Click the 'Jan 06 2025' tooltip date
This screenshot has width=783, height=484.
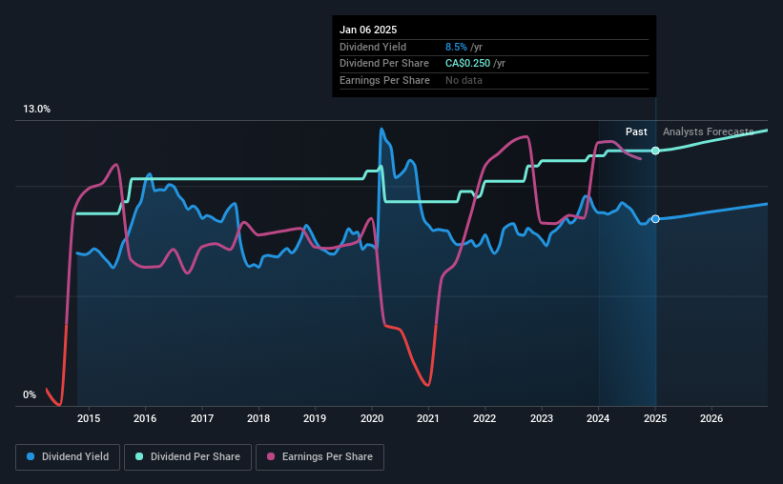point(368,30)
